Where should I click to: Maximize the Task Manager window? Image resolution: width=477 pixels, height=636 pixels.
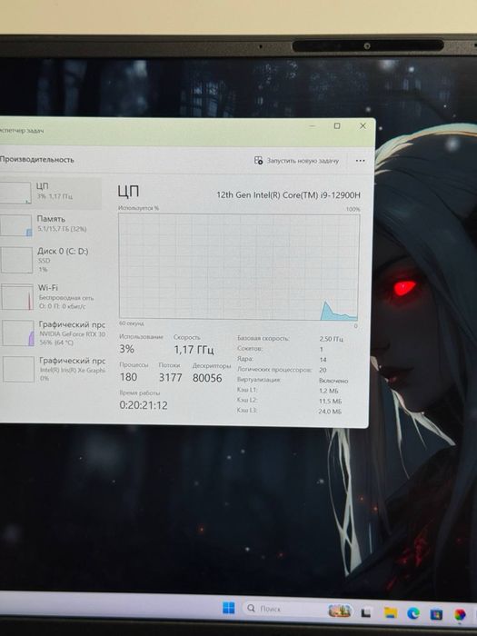tap(337, 126)
